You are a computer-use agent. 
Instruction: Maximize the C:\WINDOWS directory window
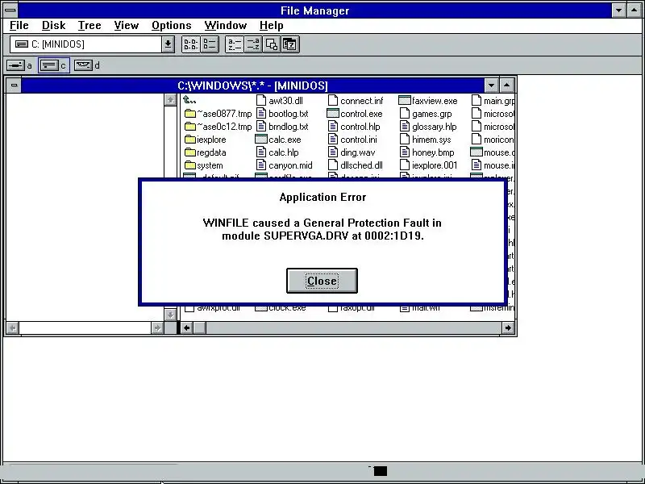[507, 86]
